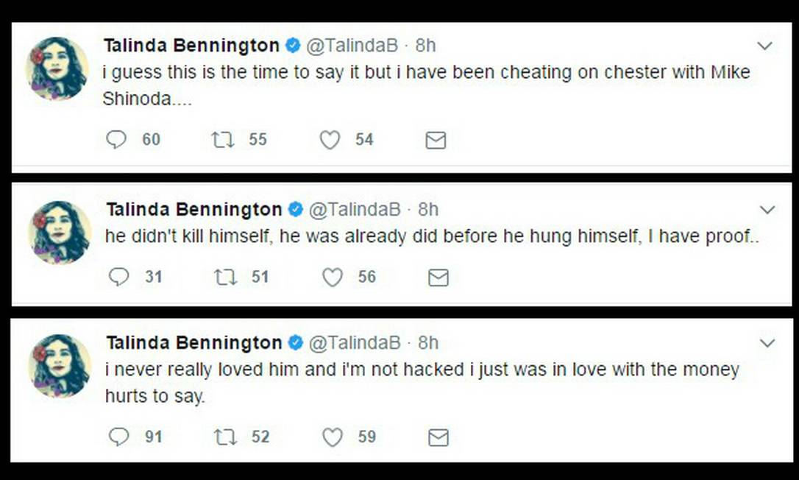
Task: Like the tweet mentioning Mike Shinoda
Action: point(332,140)
